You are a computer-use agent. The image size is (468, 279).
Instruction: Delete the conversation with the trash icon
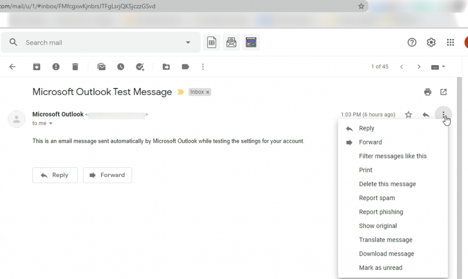coord(75,67)
